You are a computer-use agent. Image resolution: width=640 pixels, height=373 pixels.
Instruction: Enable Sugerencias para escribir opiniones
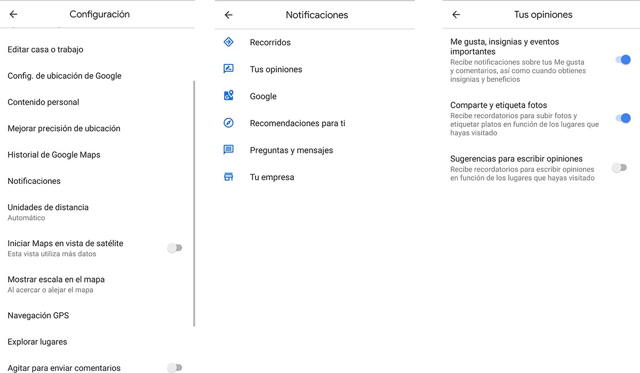[619, 168]
